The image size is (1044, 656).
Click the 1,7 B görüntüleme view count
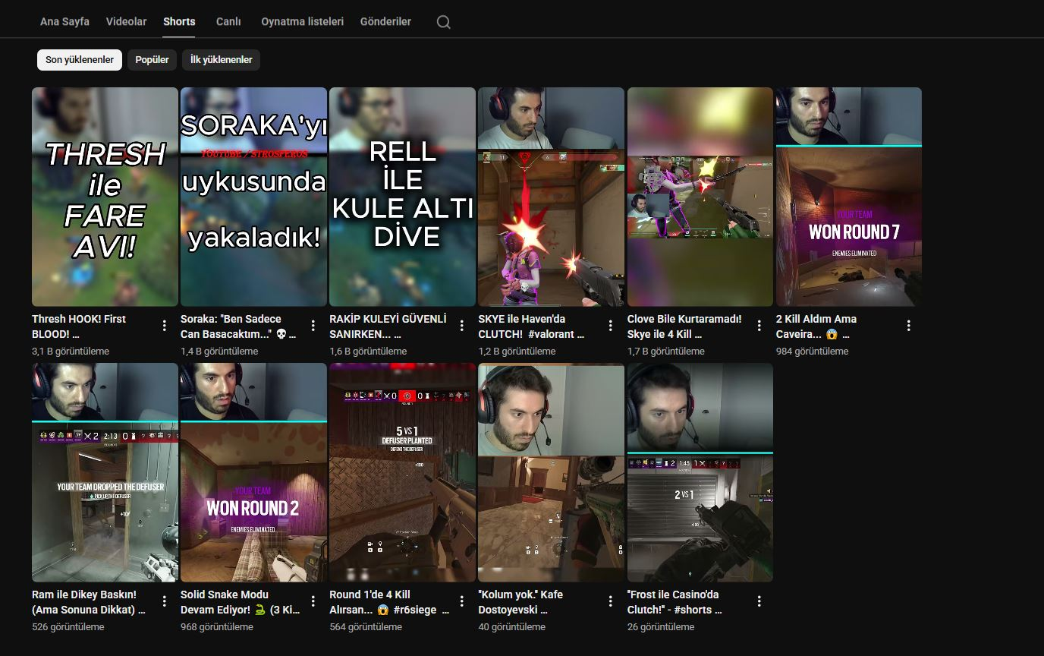coord(666,352)
